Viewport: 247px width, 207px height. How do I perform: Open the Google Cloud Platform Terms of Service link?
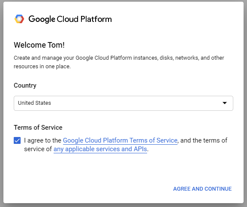120,140
